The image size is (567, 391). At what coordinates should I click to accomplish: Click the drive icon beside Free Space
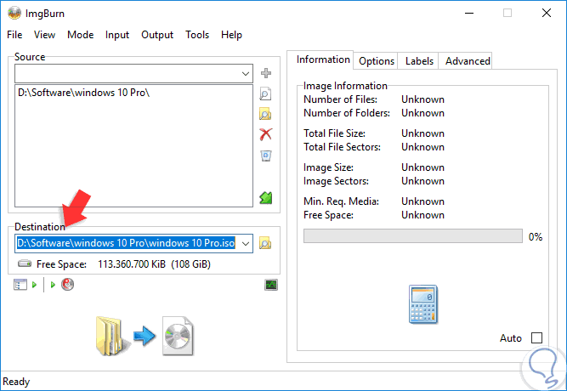(25, 263)
